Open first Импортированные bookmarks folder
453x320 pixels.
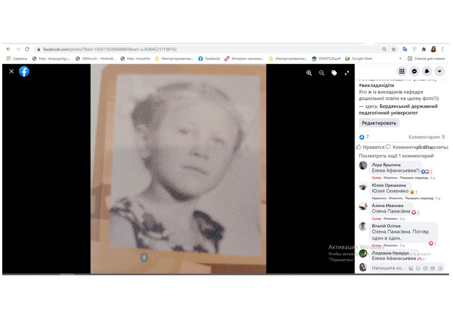click(174, 59)
